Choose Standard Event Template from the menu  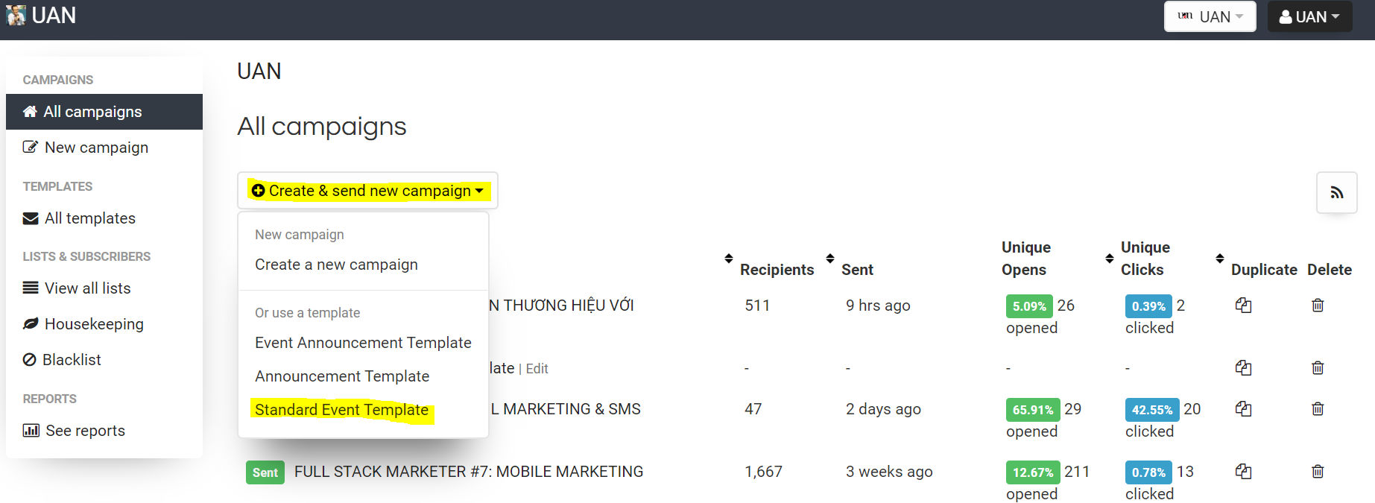(341, 410)
